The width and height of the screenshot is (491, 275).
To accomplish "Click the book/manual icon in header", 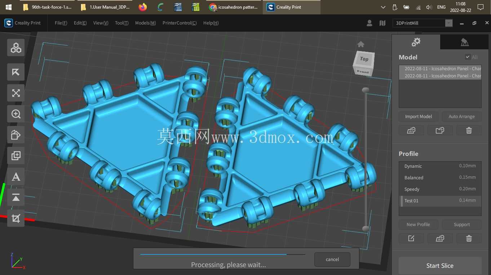I will (382, 23).
